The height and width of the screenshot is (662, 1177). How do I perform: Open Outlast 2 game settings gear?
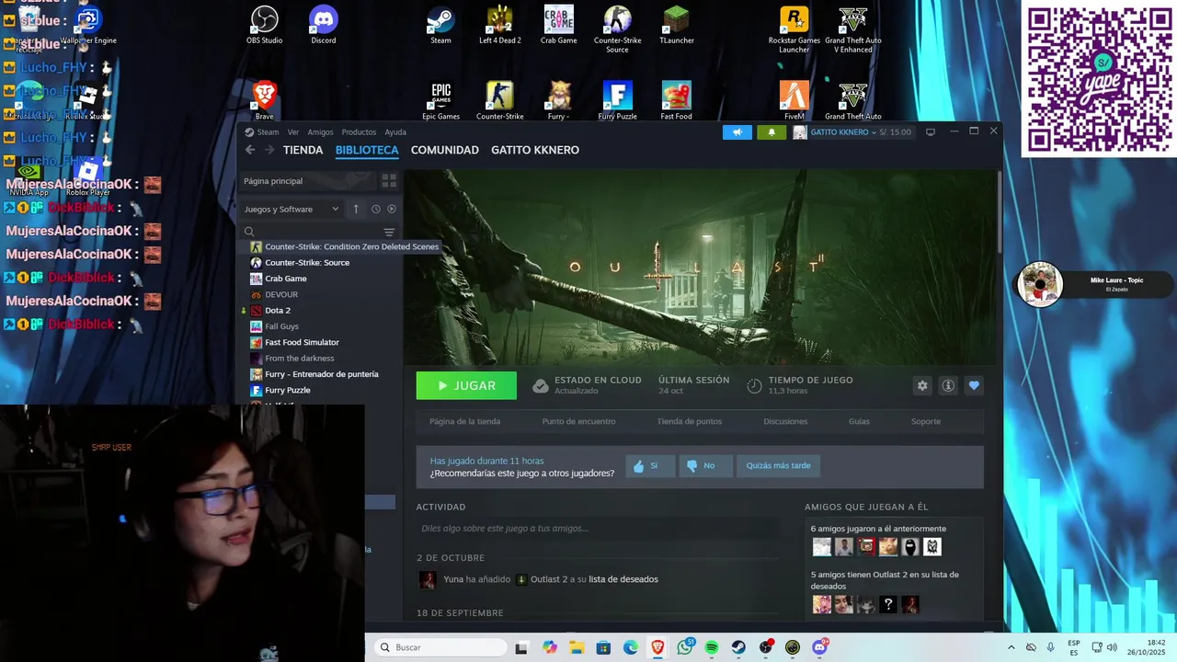pos(922,386)
